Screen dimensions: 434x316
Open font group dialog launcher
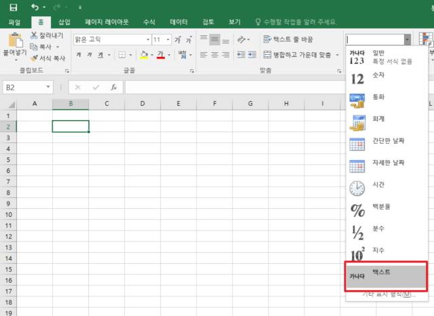(192, 71)
